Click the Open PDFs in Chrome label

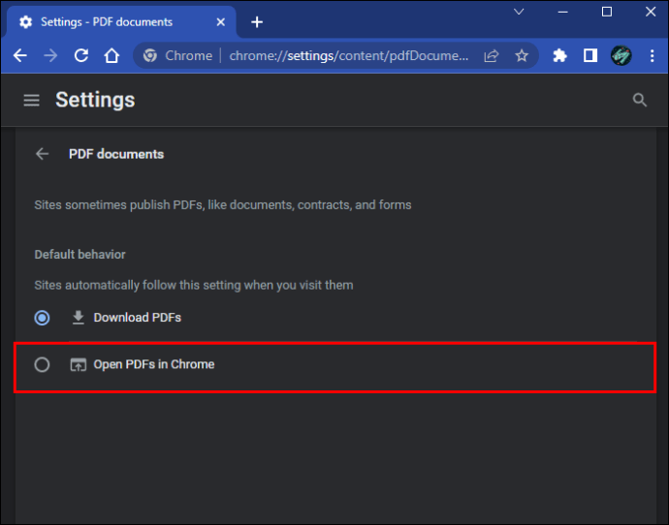(x=154, y=364)
